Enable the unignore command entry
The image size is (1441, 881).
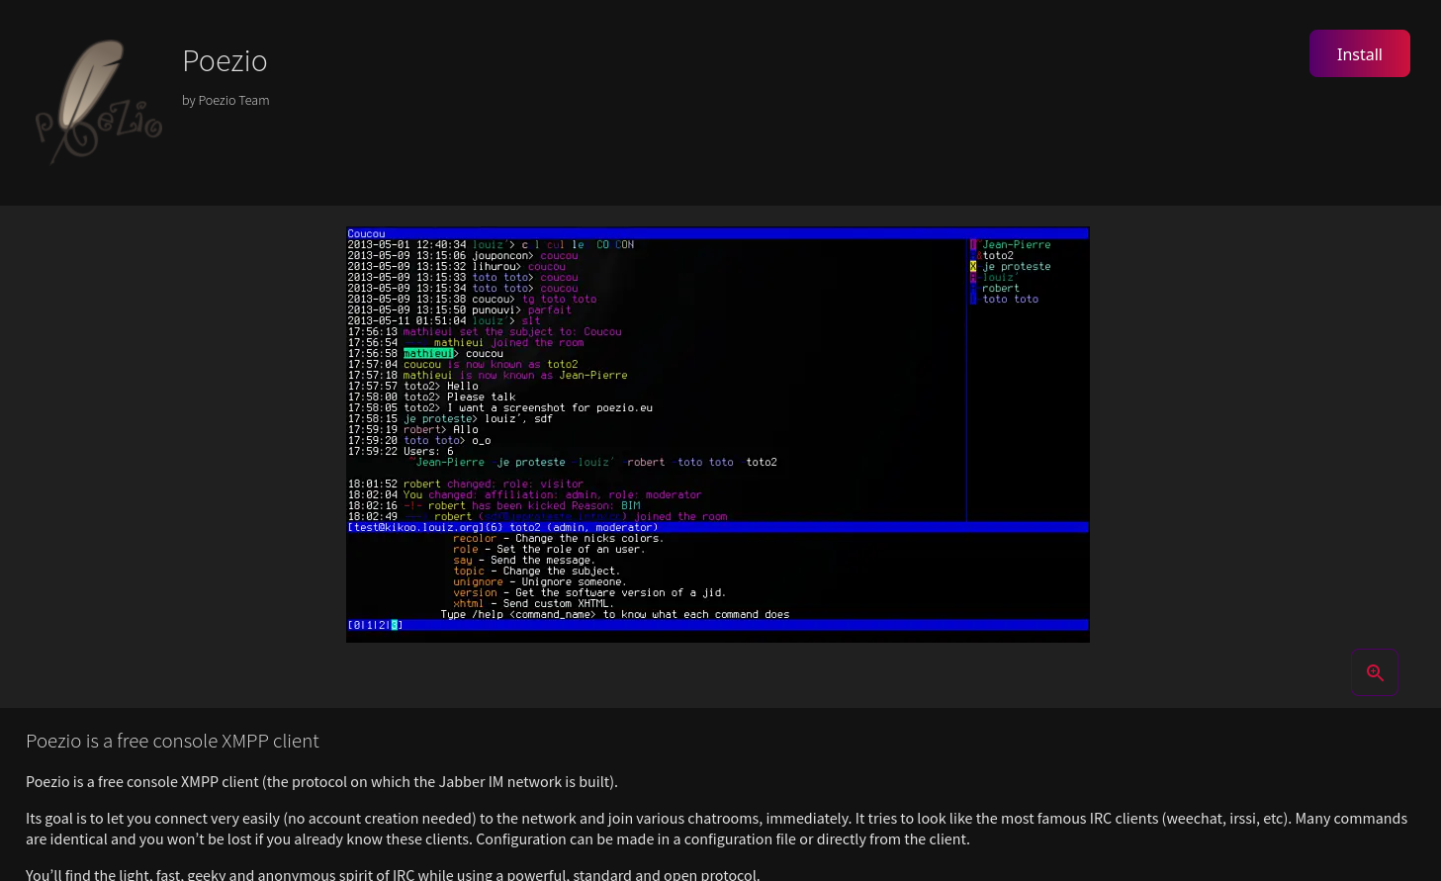pos(478,581)
